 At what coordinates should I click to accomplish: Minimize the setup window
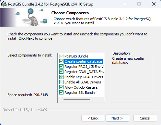(124, 4)
